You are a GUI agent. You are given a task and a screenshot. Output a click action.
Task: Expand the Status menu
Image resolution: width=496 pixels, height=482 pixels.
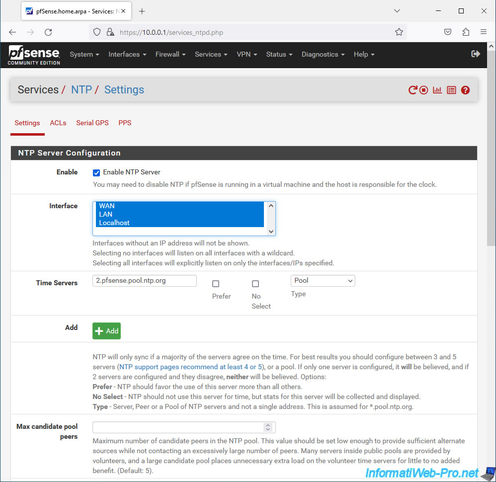(x=279, y=54)
